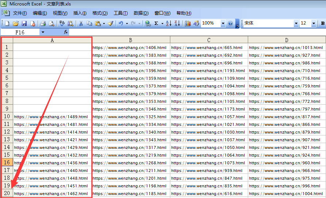
Task: Open the font name dropdown arrow
Action: [x=296, y=23]
